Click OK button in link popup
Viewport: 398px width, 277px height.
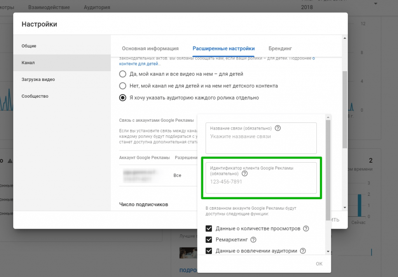pyautogui.click(x=319, y=264)
